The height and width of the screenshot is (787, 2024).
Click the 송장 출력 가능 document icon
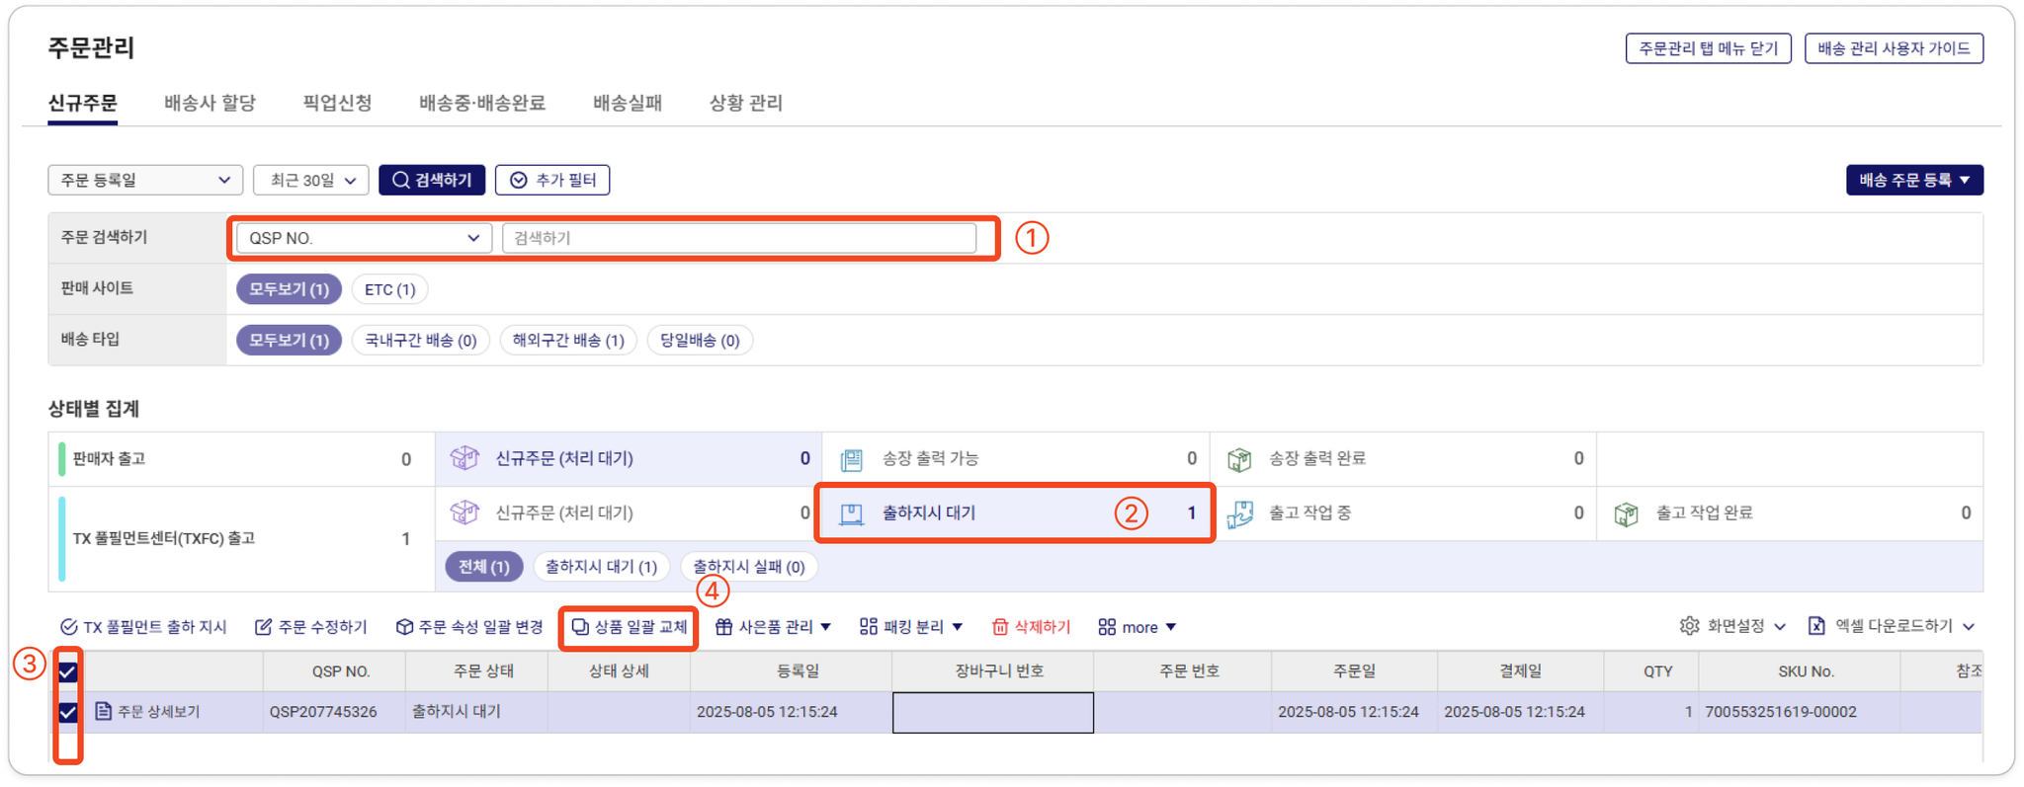coord(851,459)
